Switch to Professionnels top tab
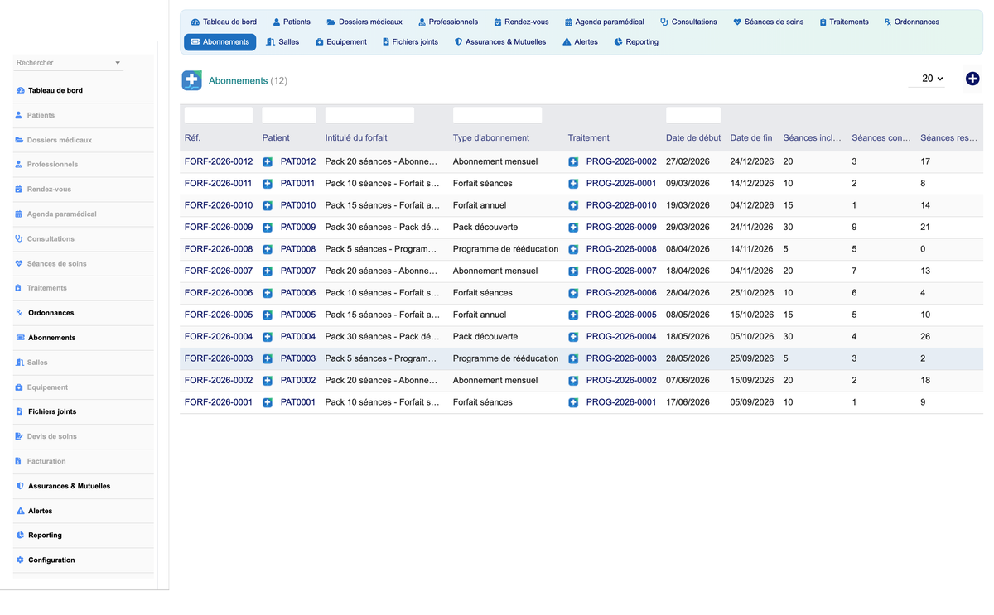 point(448,22)
